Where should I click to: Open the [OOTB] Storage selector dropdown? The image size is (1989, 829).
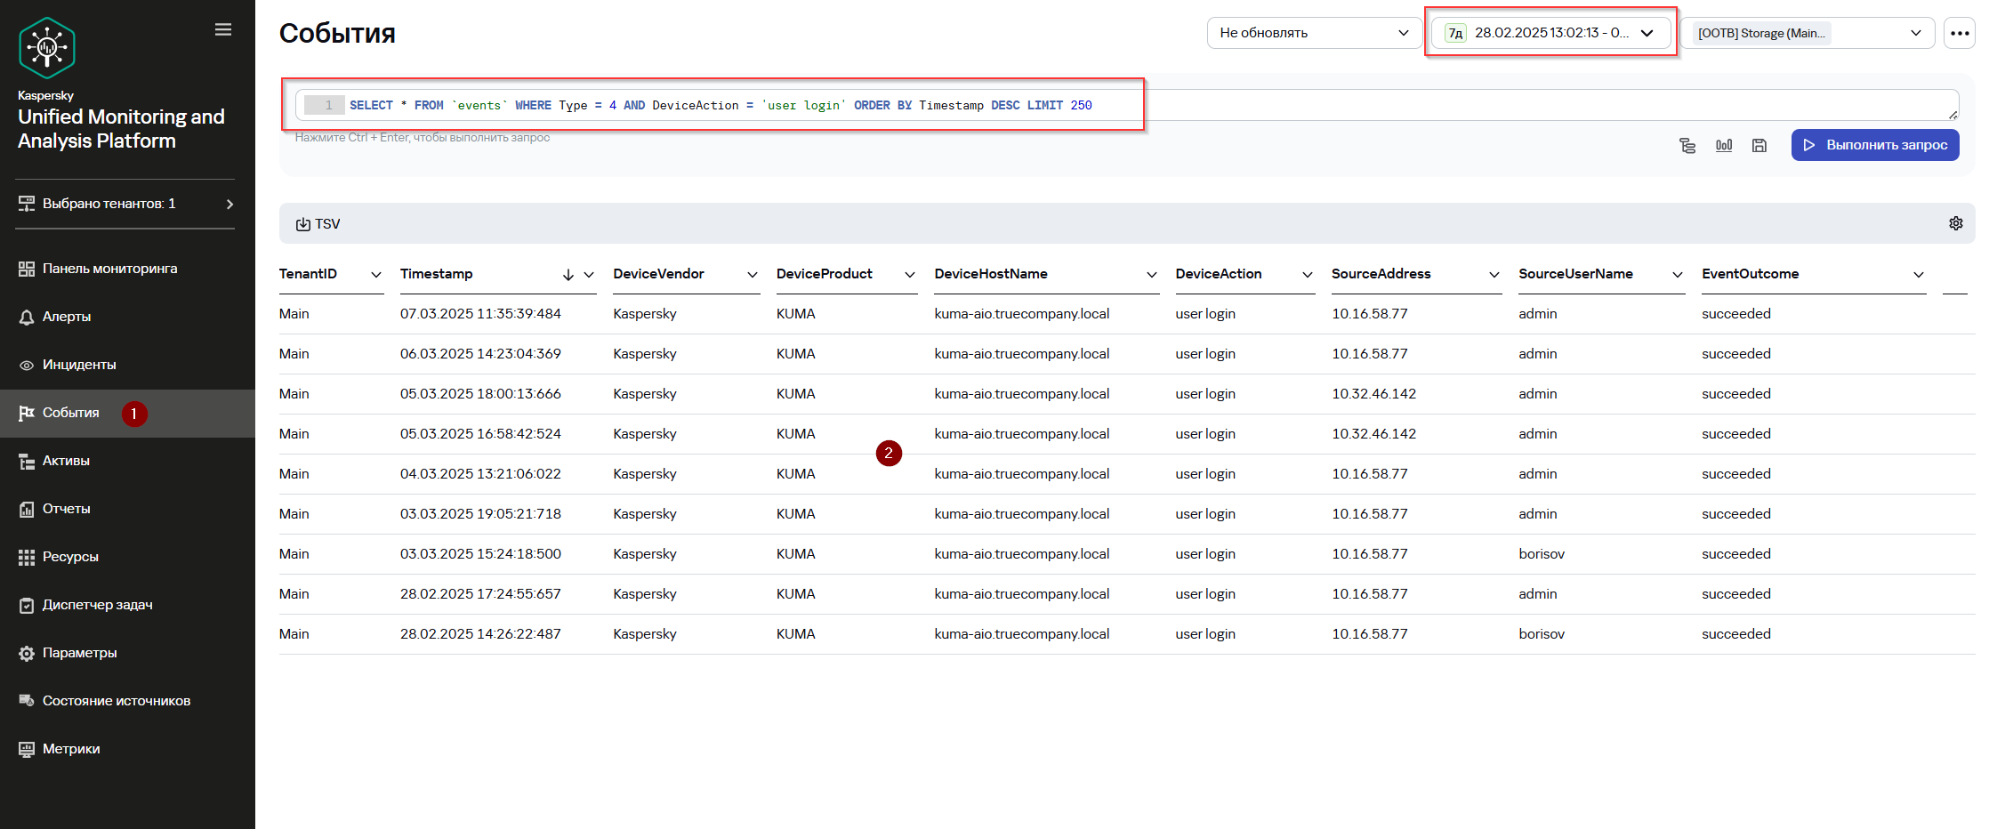click(1807, 33)
